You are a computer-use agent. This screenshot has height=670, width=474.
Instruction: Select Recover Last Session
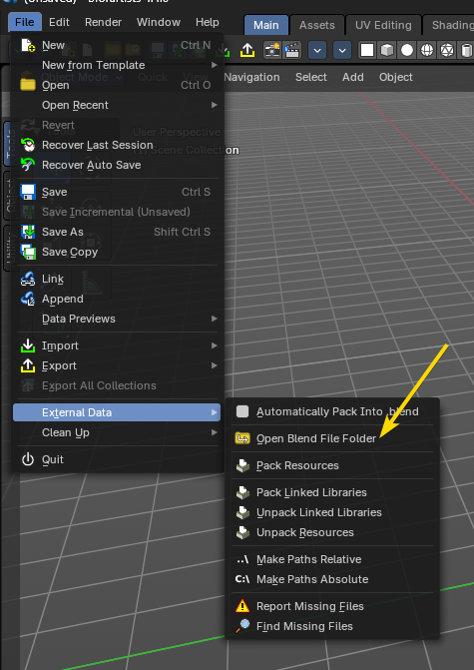coord(117,145)
